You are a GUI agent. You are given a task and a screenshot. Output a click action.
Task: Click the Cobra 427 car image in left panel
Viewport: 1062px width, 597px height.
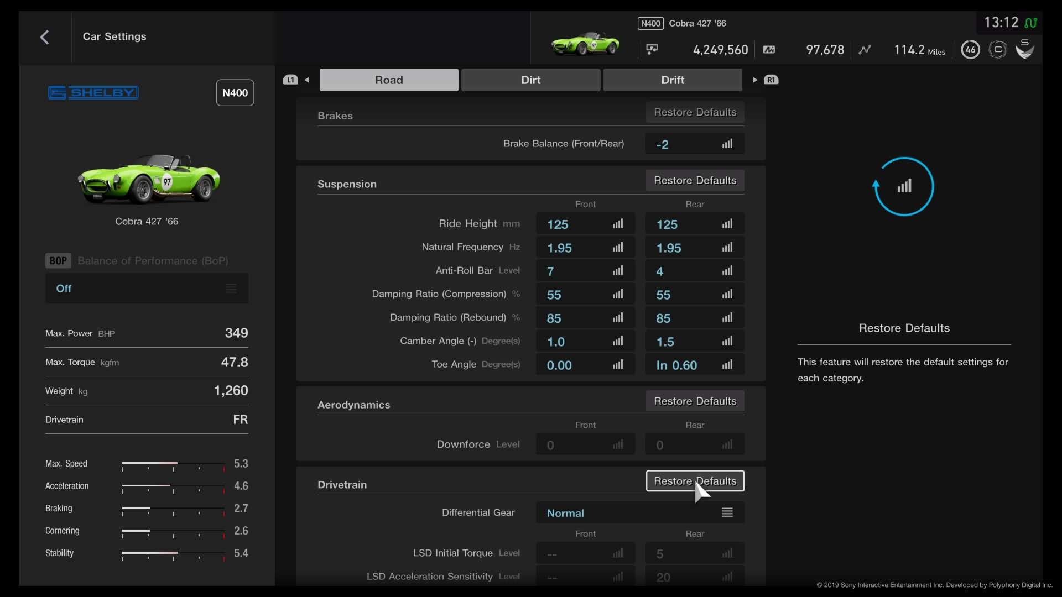[x=149, y=179]
